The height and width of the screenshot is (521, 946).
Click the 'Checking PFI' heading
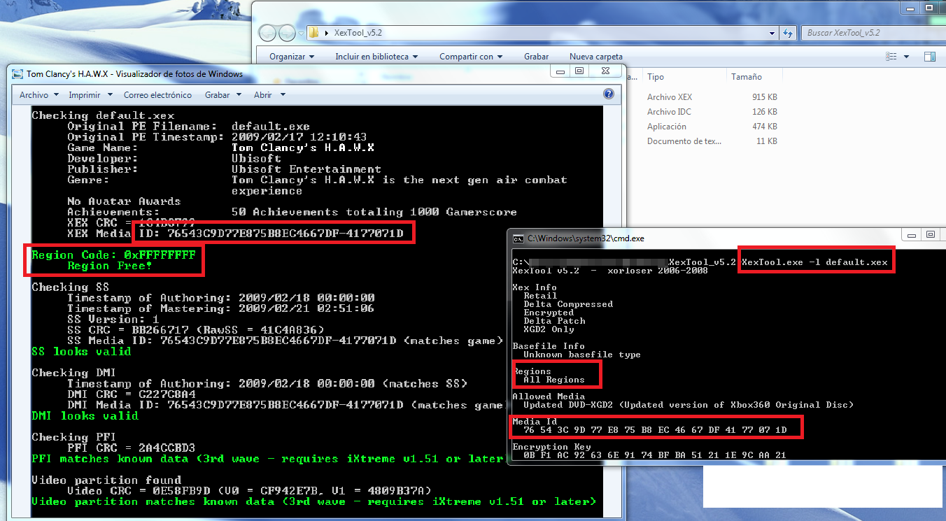pos(73,437)
